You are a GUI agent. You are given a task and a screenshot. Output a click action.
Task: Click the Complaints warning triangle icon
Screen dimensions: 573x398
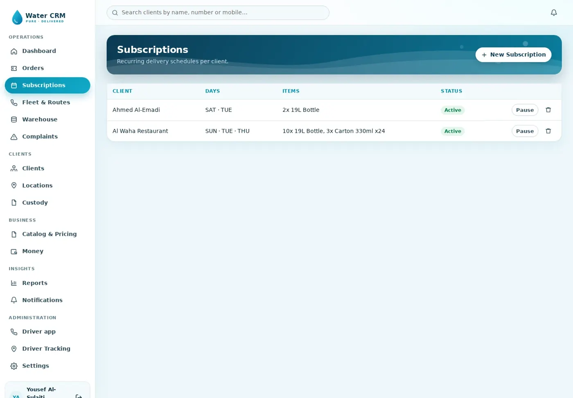click(14, 137)
